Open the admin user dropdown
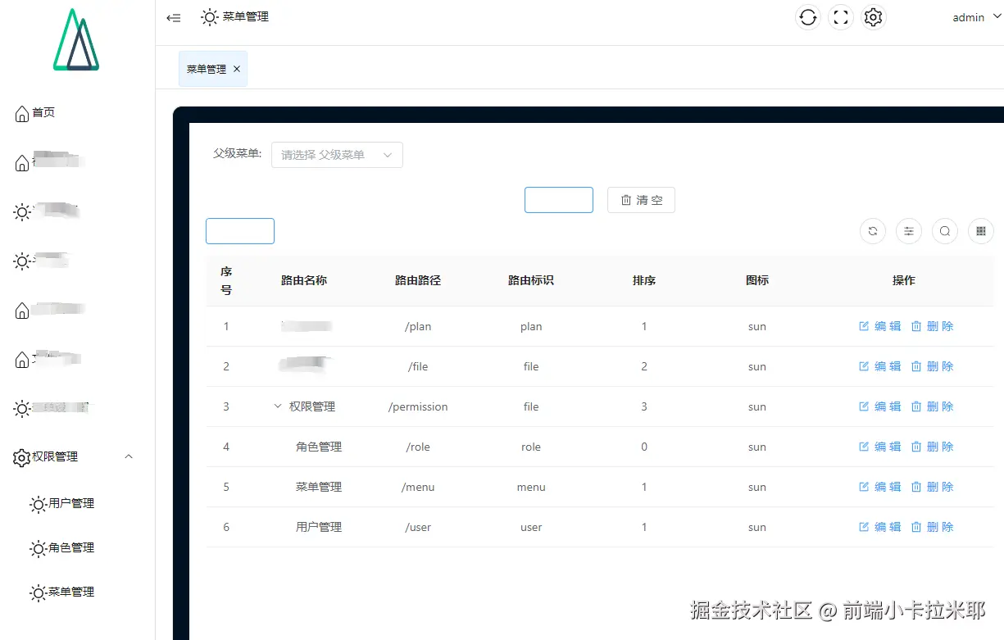1004x640 pixels. pyautogui.click(x=976, y=17)
